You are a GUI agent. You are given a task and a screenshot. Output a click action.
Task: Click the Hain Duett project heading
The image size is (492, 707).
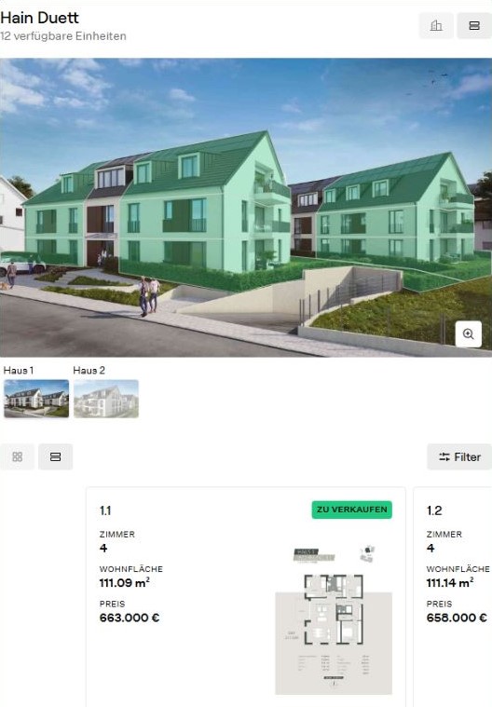point(40,18)
